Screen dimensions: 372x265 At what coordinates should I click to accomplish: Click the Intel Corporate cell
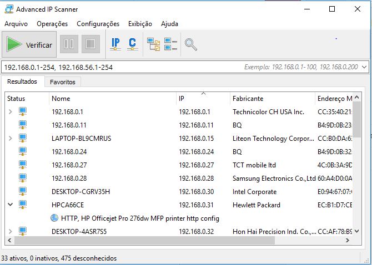254,192
